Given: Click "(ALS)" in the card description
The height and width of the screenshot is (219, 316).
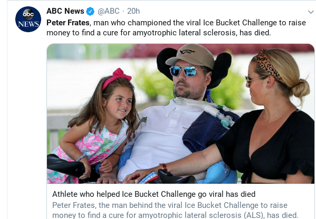Looking at the screenshot, I should tap(254, 215).
